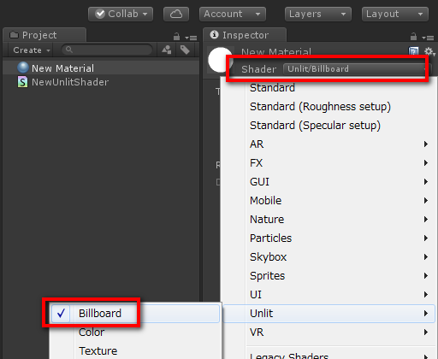Open the Shader dropdown showing Unlit/Billboard

pyautogui.click(x=357, y=69)
